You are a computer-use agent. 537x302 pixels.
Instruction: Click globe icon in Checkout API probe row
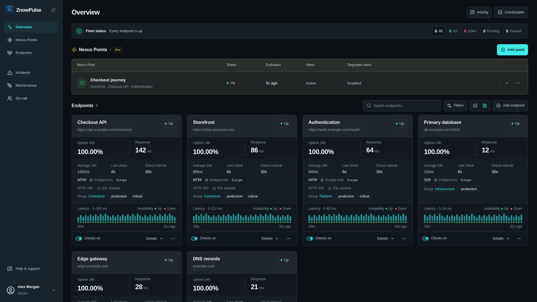pos(91,180)
